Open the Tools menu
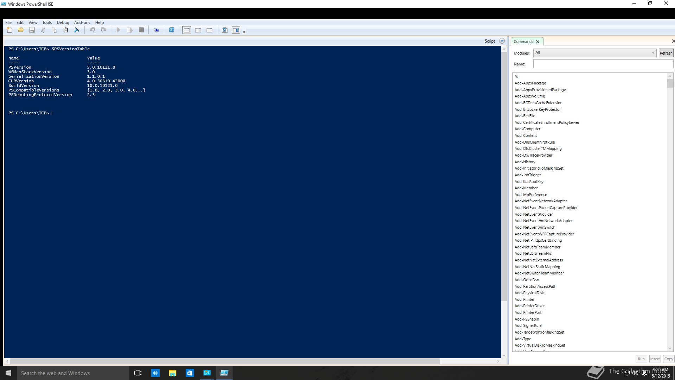 47,23
